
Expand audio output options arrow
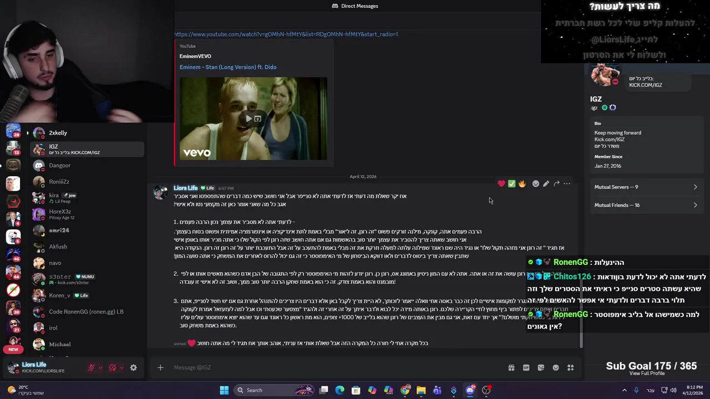[121, 367]
